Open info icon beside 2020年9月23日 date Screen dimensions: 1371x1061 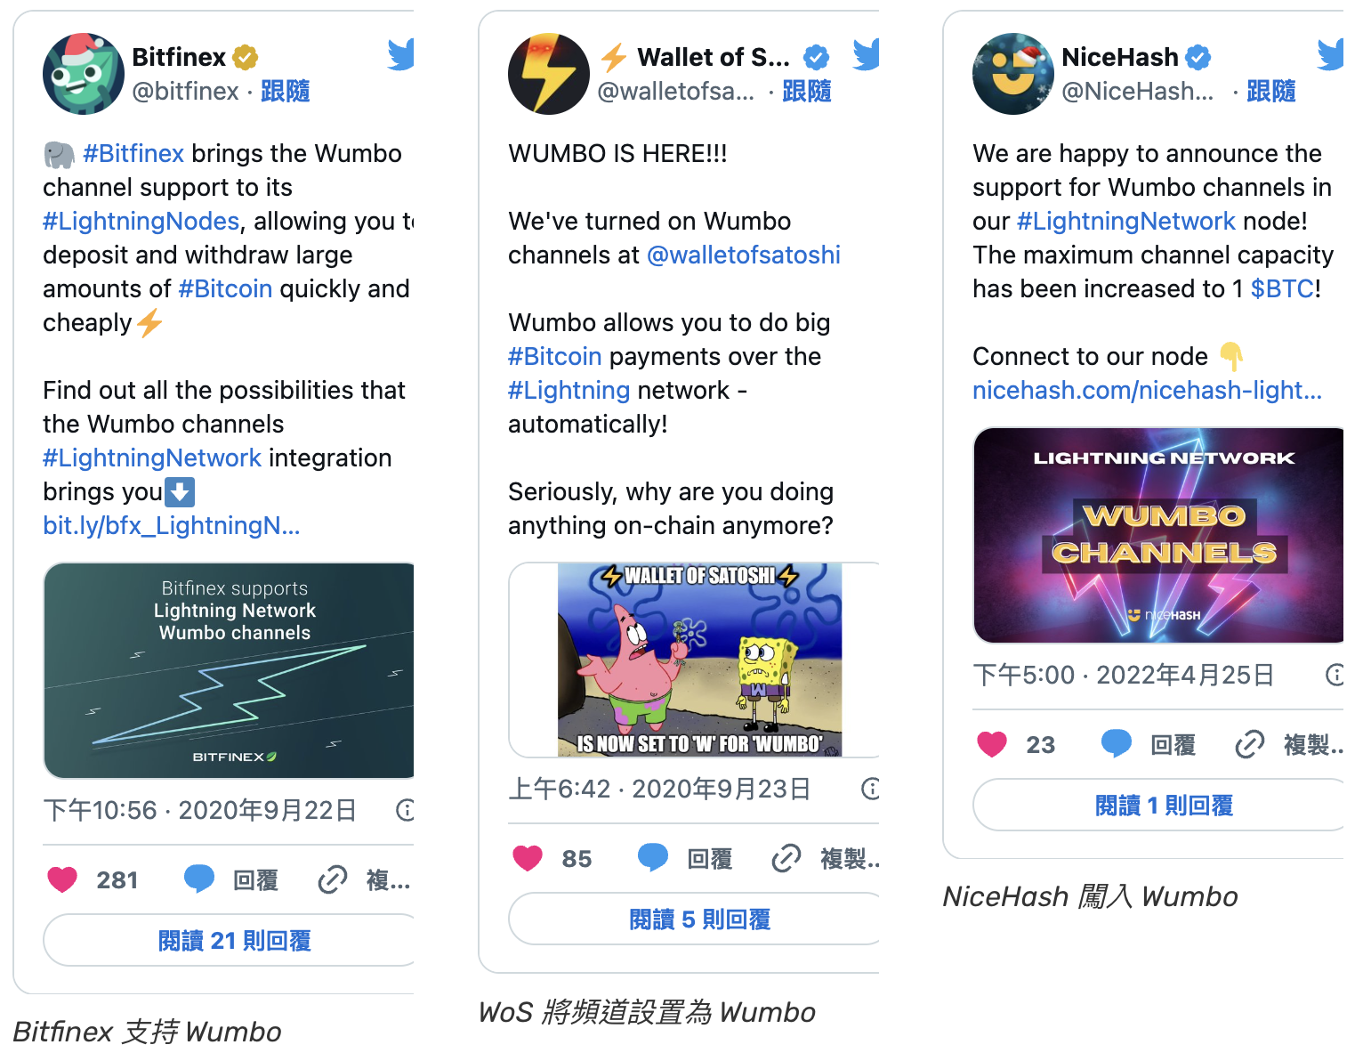[x=871, y=789]
